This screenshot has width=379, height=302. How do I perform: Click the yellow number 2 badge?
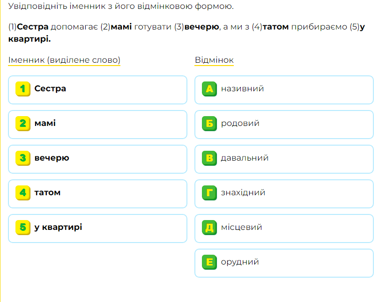coord(23,124)
